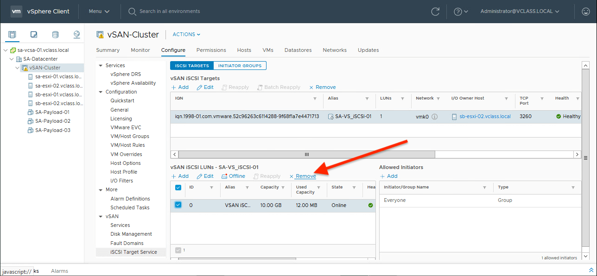
Task: Collapse the vSAN-Cluster tree node
Action: pos(17,68)
